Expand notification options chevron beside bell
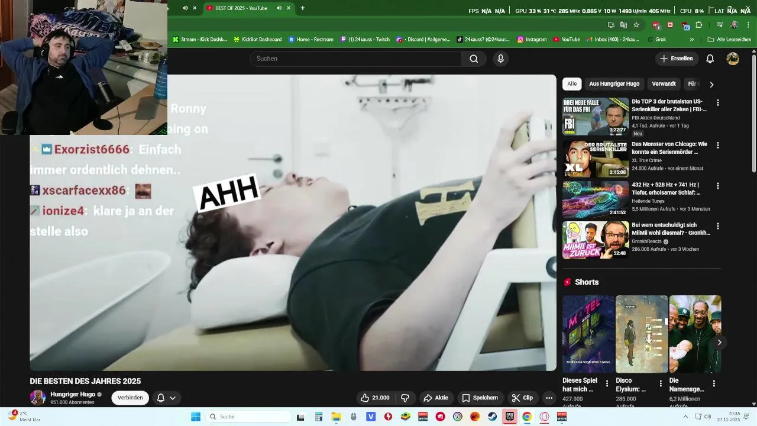Image resolution: width=757 pixels, height=426 pixels. [173, 398]
